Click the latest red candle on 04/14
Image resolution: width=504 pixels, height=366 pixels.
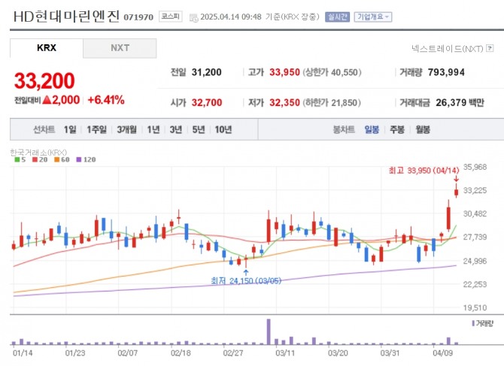point(456,192)
